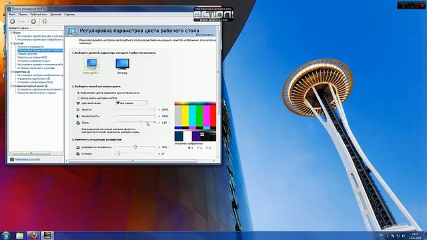The image size is (427, 240).
Task: Click the color bars reference image
Action: tap(195, 121)
